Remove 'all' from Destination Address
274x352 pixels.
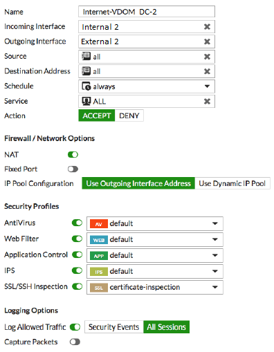coord(207,71)
